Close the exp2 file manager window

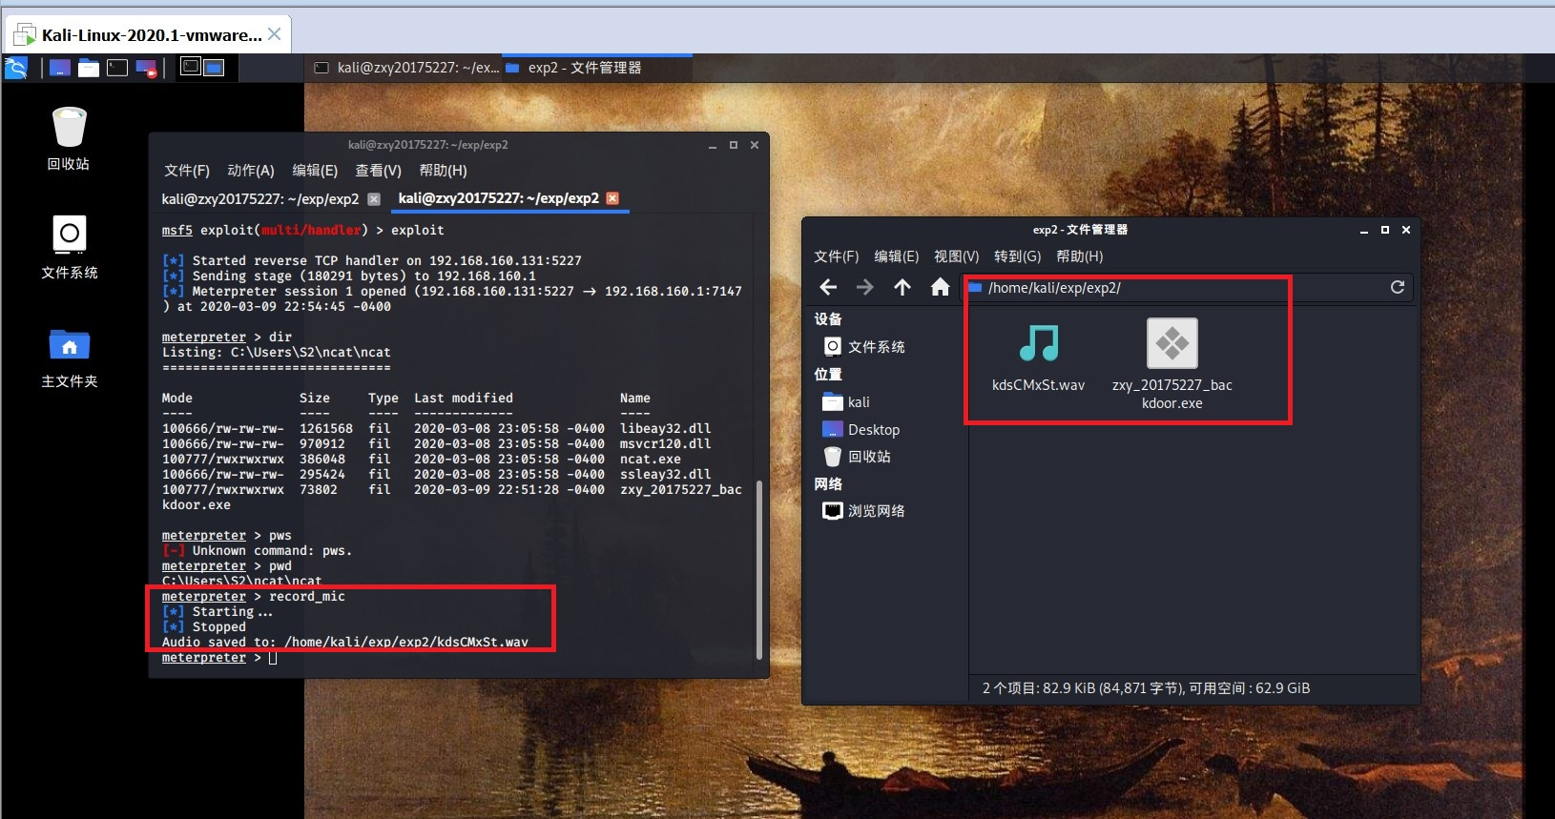tap(1406, 230)
